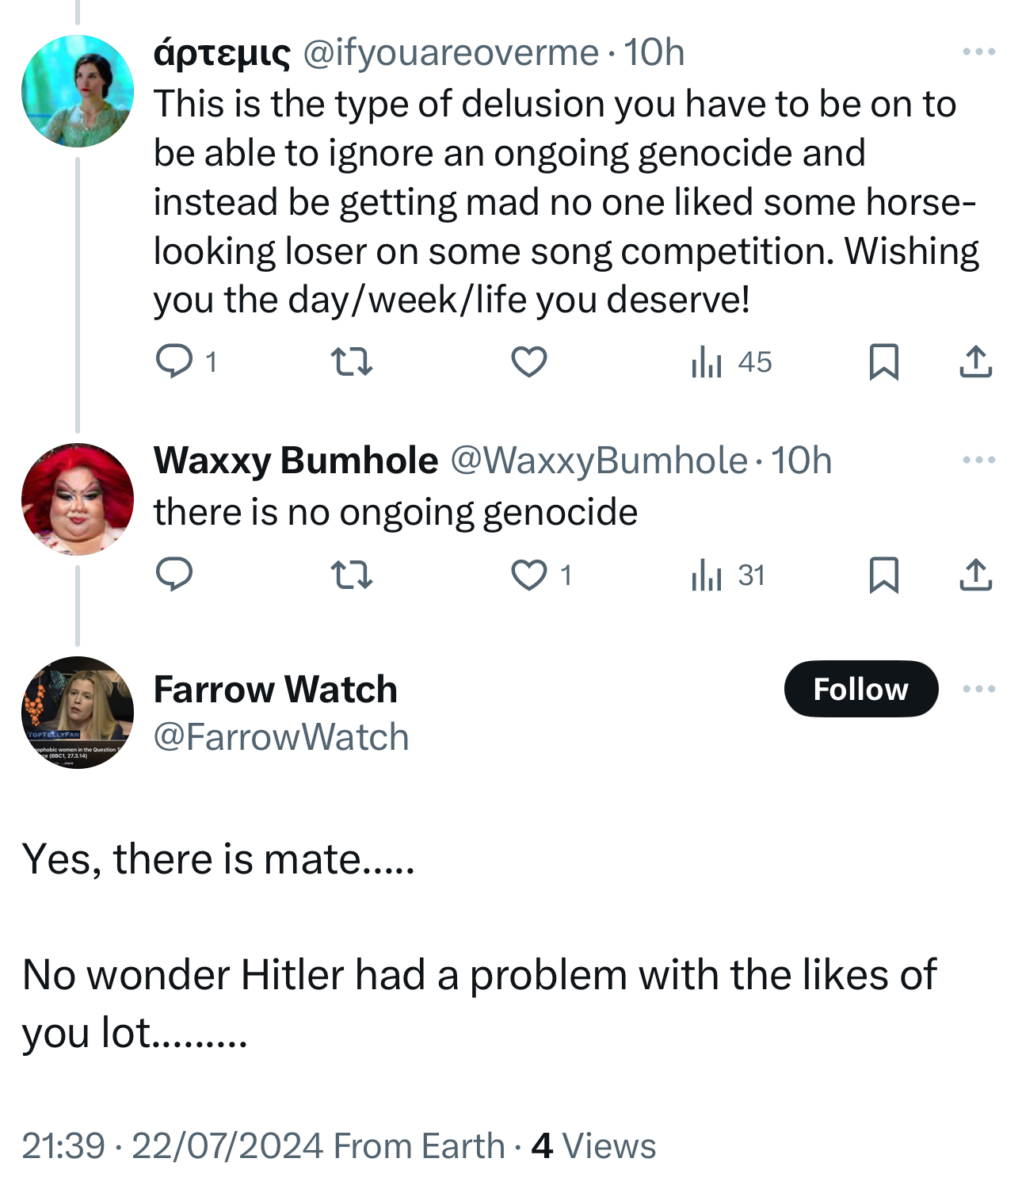Bookmark the @ifyouareoverme tweet
1022x1189 pixels.
[883, 362]
